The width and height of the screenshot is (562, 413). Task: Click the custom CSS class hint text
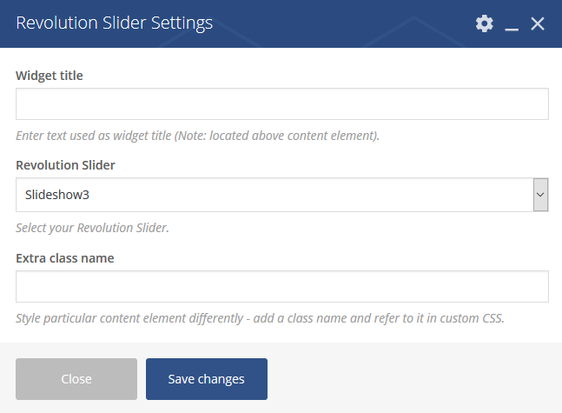(x=260, y=318)
